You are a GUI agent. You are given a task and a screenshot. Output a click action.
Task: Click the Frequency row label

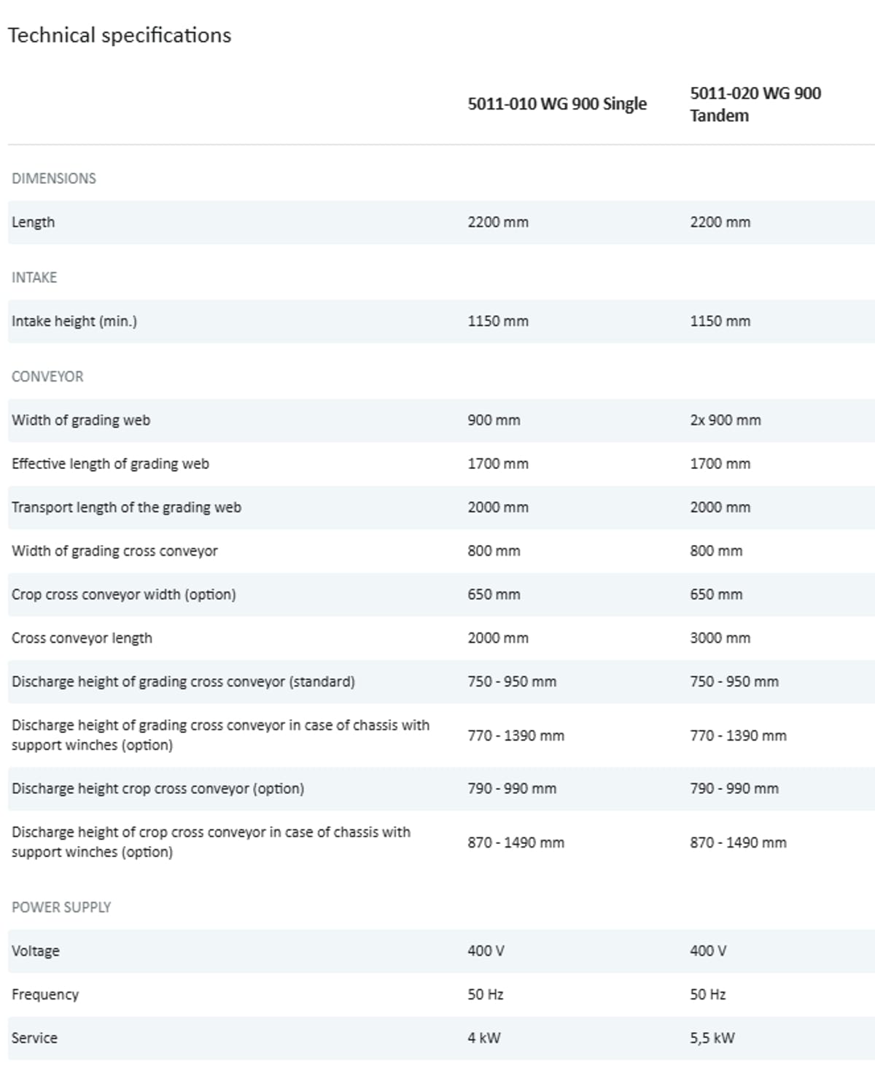pyautogui.click(x=45, y=994)
